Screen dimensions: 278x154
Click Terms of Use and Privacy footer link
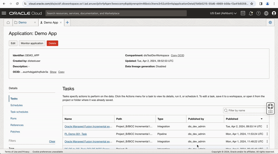pyautogui.click(x=17, y=152)
